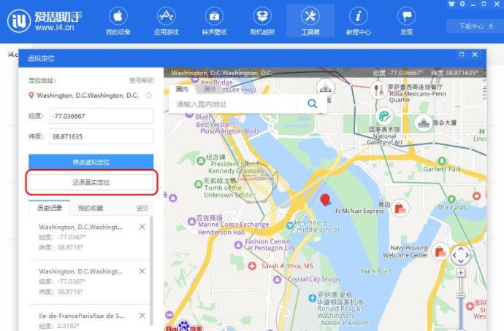The image size is (504, 331).
Task: Switch to 我的收藏 favorites tab
Action: pyautogui.click(x=91, y=208)
